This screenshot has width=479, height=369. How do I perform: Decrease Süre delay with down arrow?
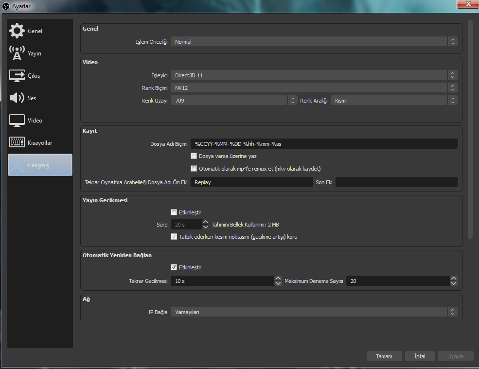(206, 227)
